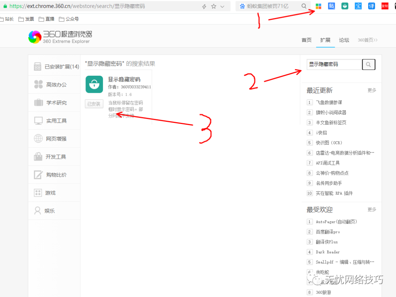The width and height of the screenshot is (396, 297).
Task: Select the 购物比价 category
Action: click(x=54, y=175)
